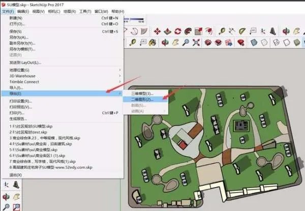
Task: Select the Follow Me tool
Action: click(x=188, y=32)
